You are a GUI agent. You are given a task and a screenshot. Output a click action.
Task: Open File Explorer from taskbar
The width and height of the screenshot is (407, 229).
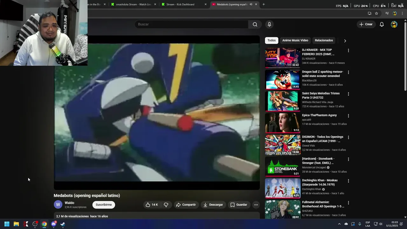[16, 224]
